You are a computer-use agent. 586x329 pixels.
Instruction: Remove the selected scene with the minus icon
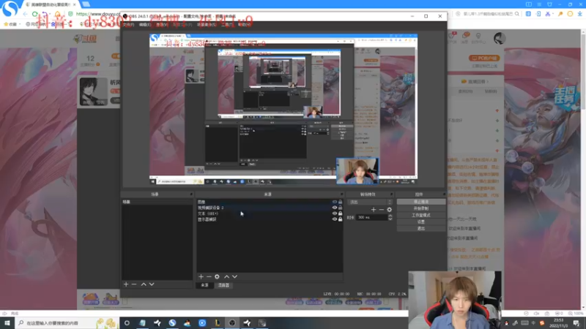tap(134, 284)
